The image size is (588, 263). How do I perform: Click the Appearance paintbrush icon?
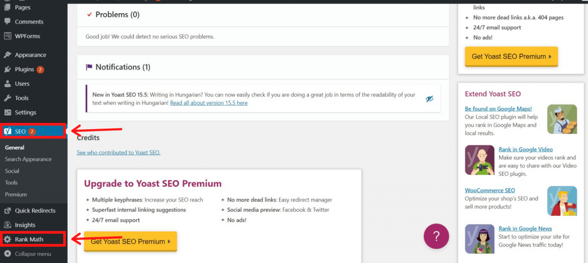click(7, 55)
